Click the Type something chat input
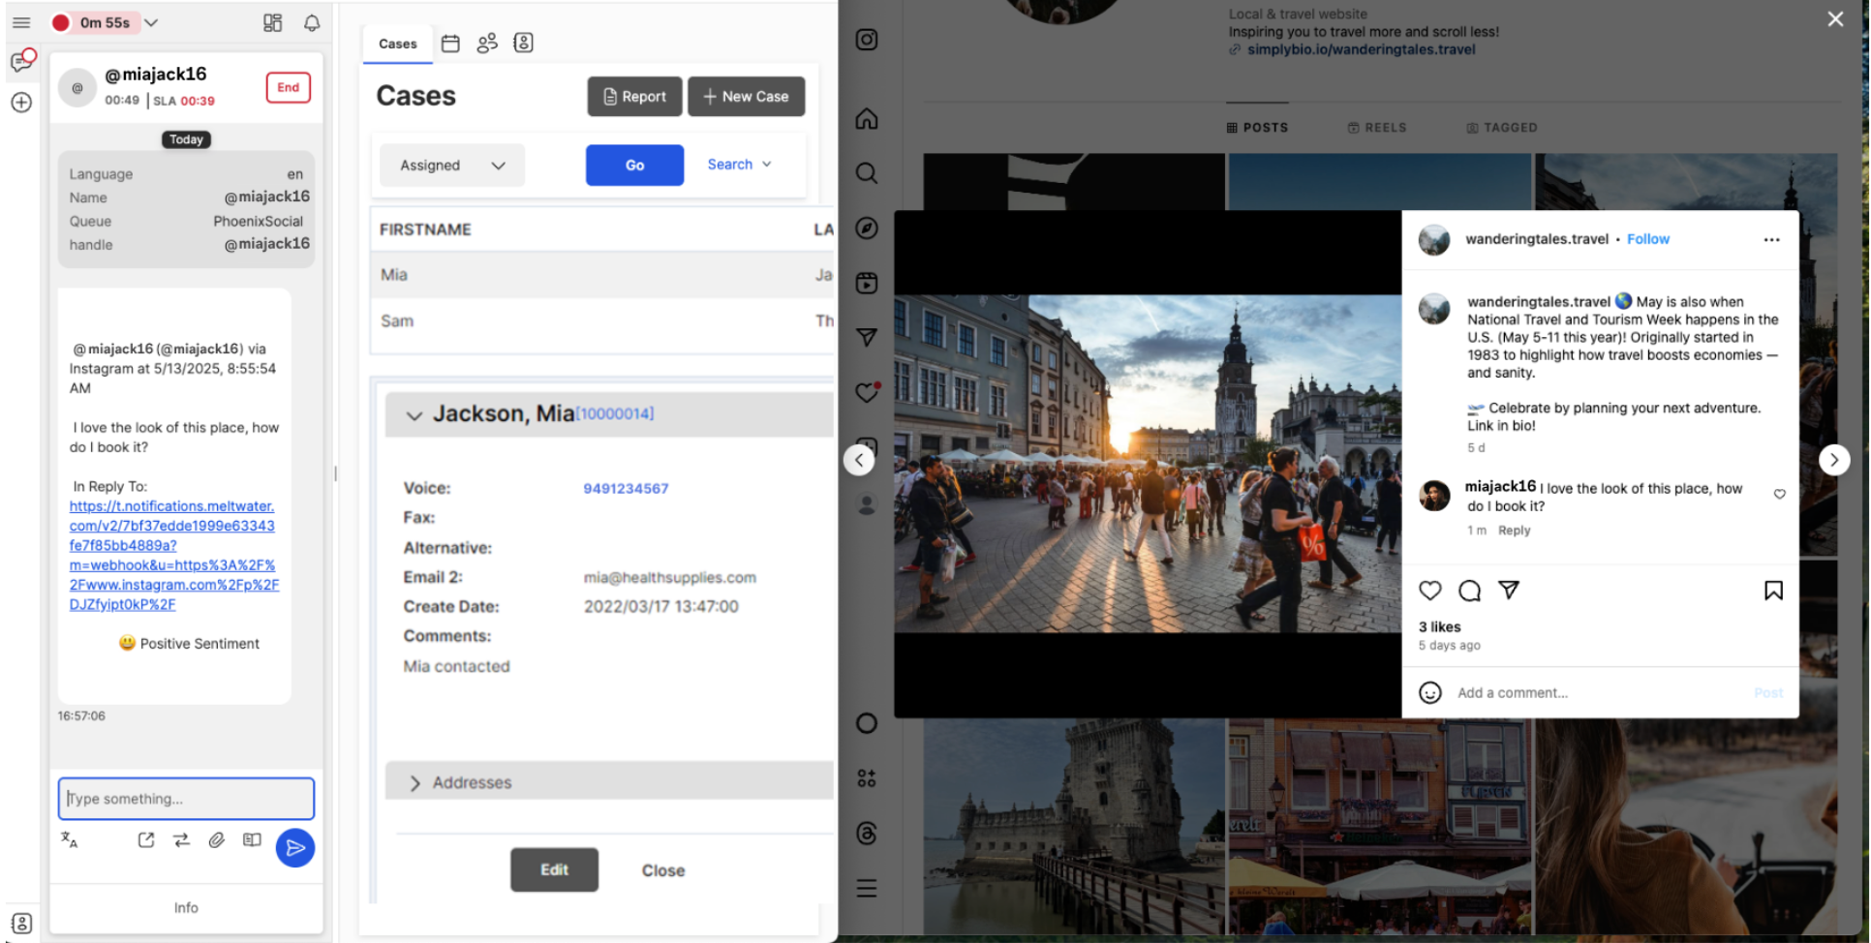 186,799
